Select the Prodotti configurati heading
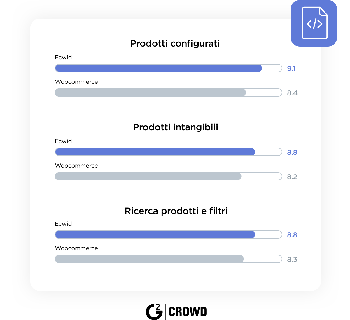This screenshot has width=350, height=320. click(x=175, y=44)
